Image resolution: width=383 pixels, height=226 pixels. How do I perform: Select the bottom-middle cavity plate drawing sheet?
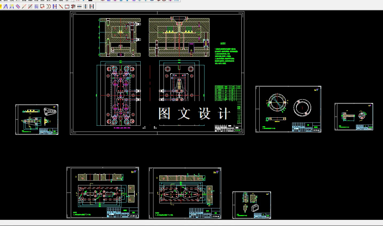pos(185,193)
